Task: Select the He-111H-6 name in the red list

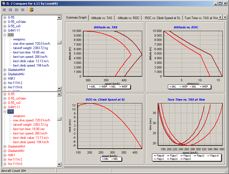Action: pos(15,164)
